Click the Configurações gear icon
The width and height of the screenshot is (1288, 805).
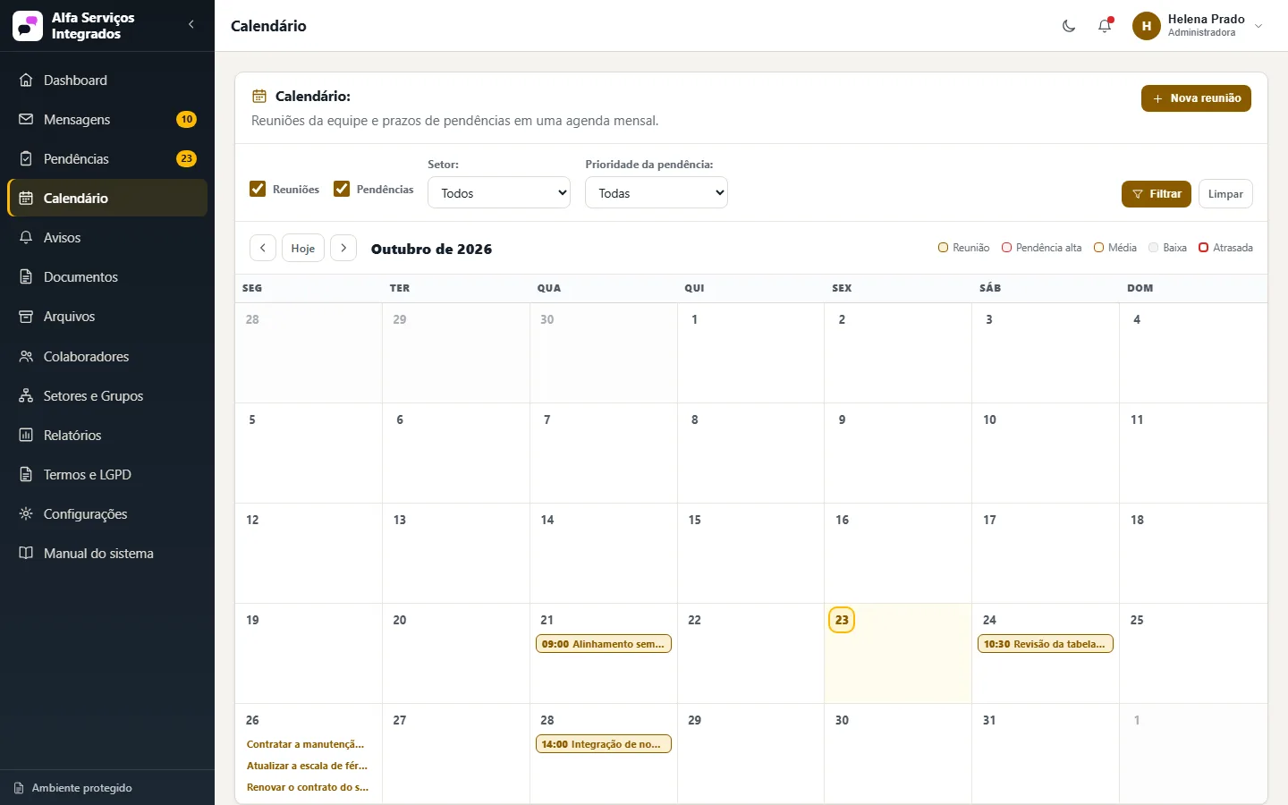point(26,514)
